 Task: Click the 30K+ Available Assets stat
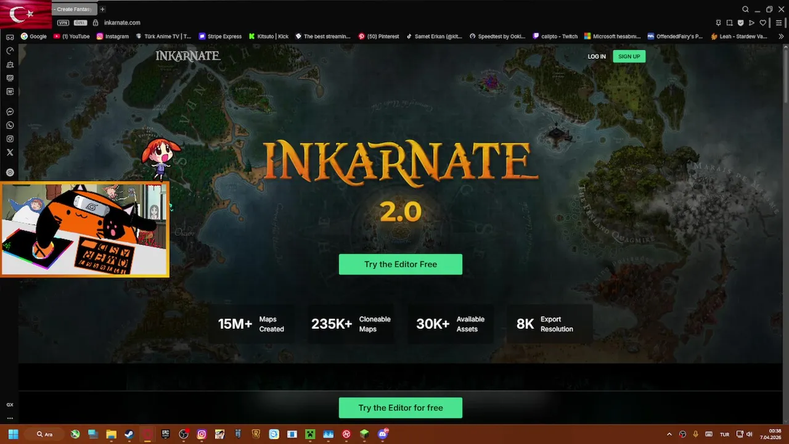tap(451, 324)
